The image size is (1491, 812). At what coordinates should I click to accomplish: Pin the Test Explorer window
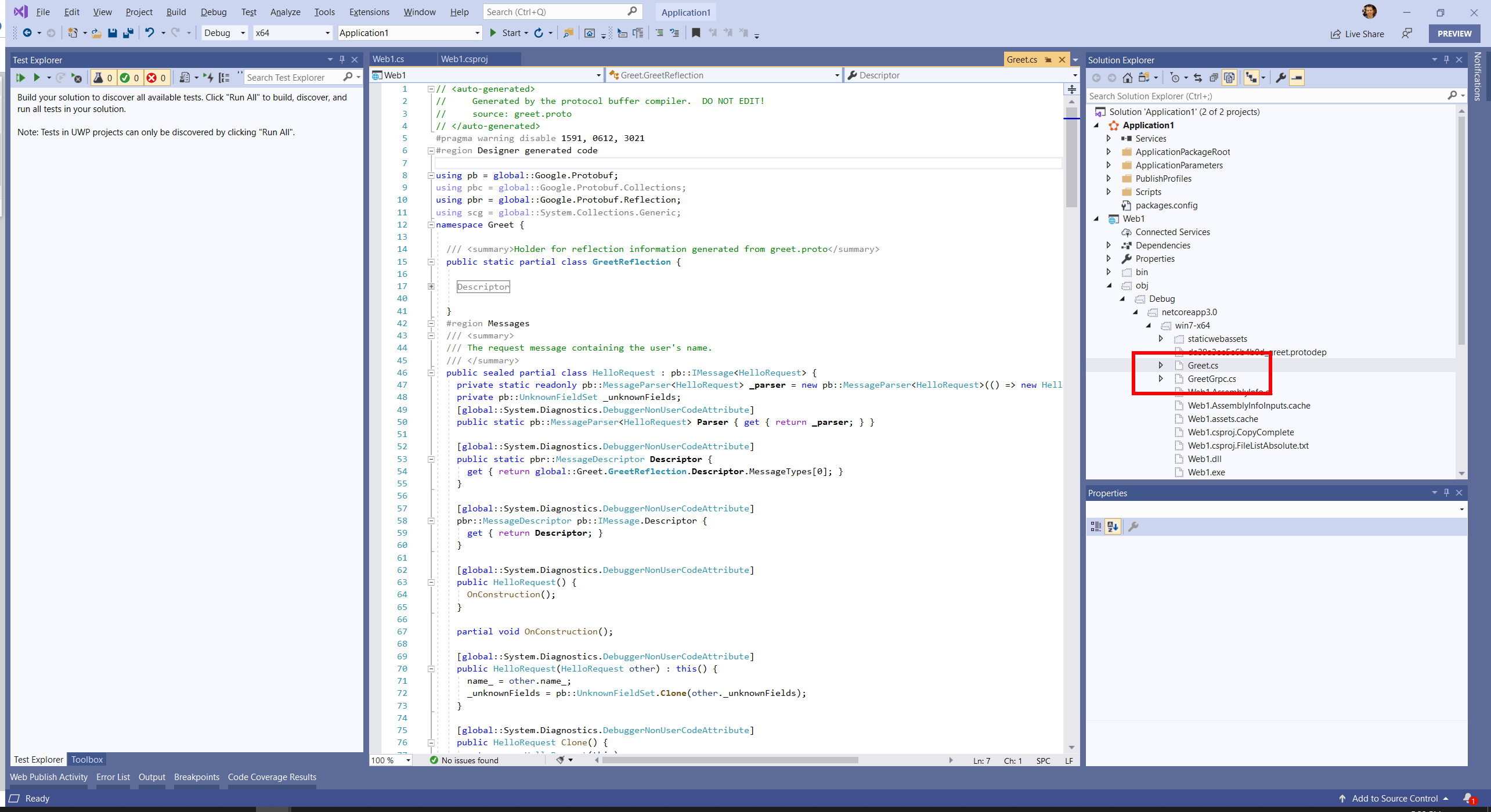[341, 59]
